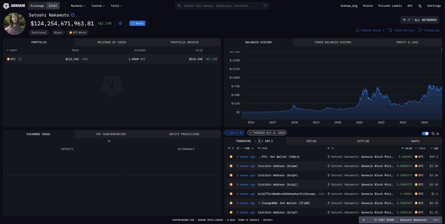445x224 pixels.
Task: Open Private Labels in the top bar
Action: pos(390,6)
